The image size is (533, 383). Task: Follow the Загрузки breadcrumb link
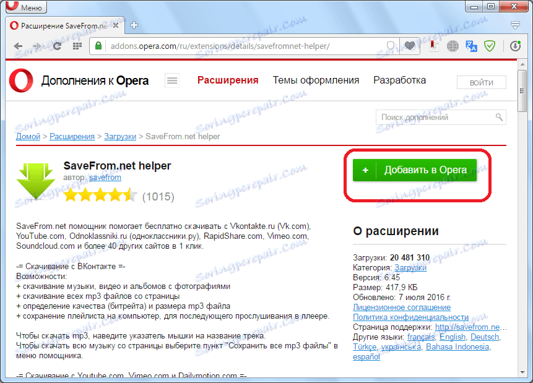point(120,137)
